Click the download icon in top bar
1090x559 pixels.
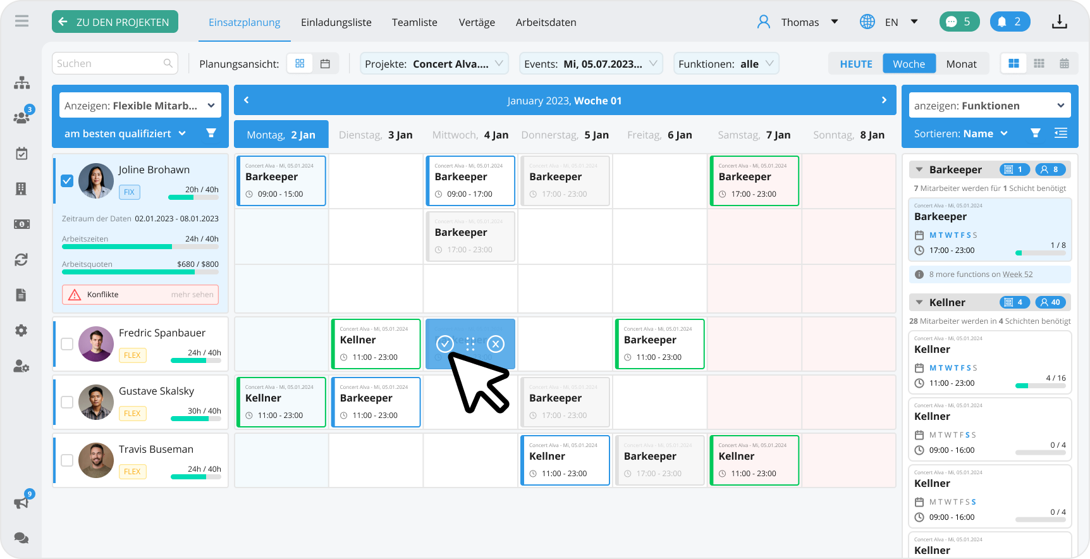click(1059, 22)
